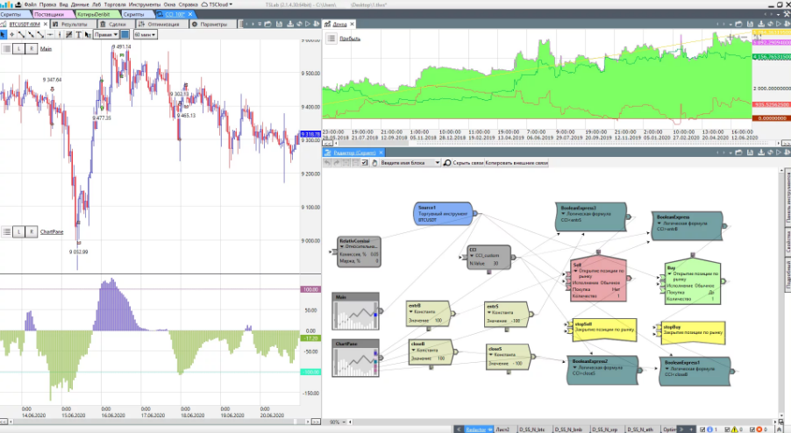This screenshot has height=433, width=791.
Task: Open the Торговля menu
Action: pos(115,4)
